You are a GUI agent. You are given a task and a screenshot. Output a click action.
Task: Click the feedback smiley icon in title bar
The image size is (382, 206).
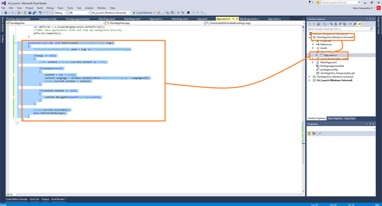[x=318, y=2]
